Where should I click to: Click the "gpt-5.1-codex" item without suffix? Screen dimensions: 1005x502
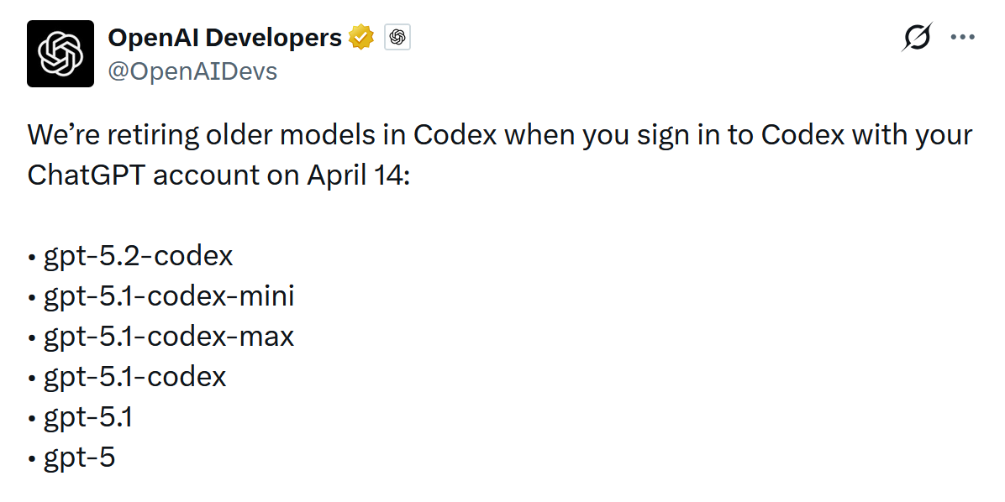[134, 377]
